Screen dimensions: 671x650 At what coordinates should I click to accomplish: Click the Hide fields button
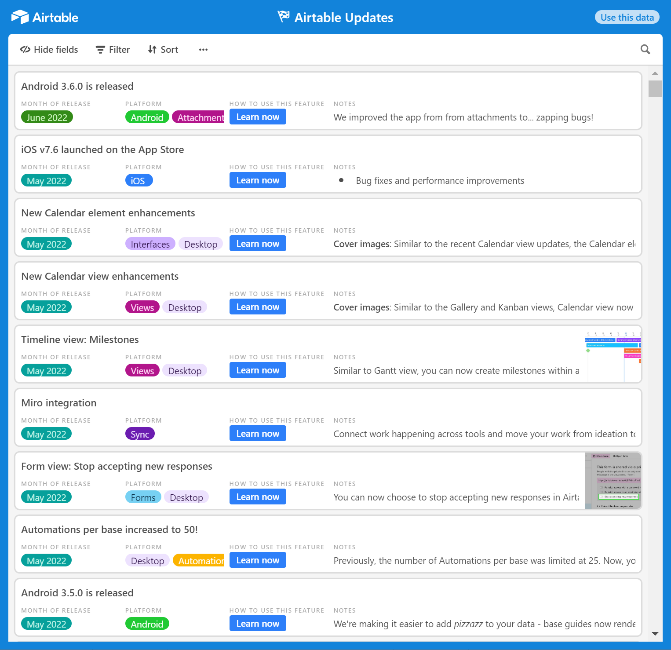click(x=49, y=50)
